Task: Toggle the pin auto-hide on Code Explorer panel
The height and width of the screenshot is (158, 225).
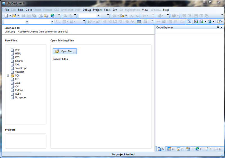Action: 218,27
